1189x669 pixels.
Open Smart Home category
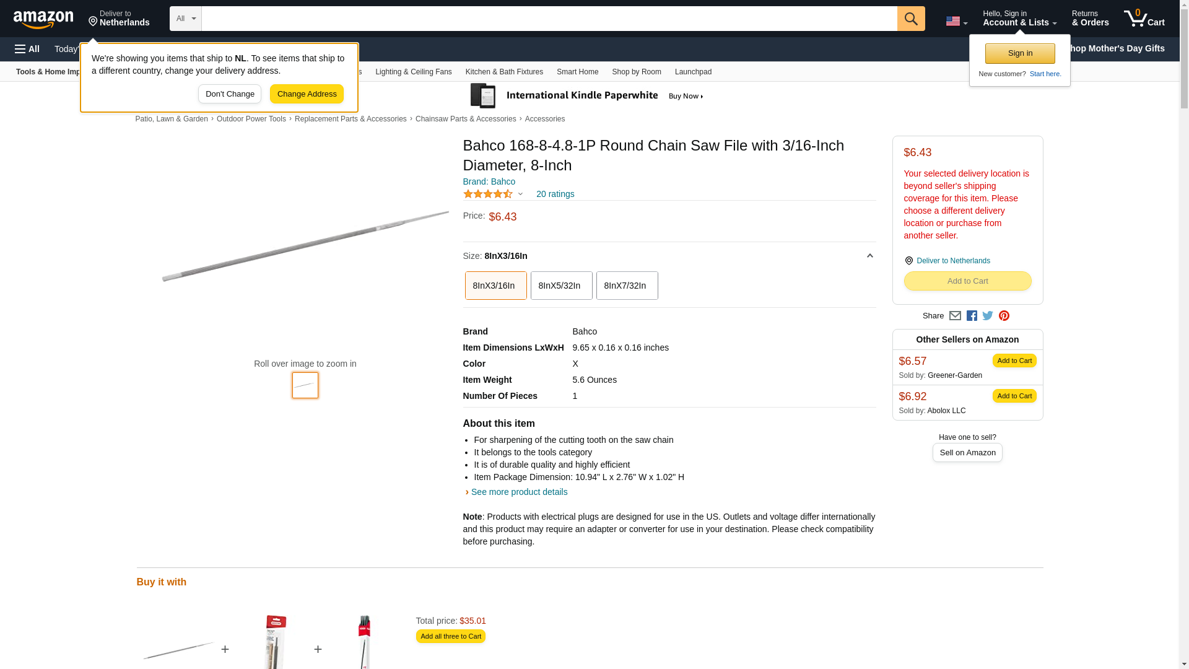coord(577,72)
